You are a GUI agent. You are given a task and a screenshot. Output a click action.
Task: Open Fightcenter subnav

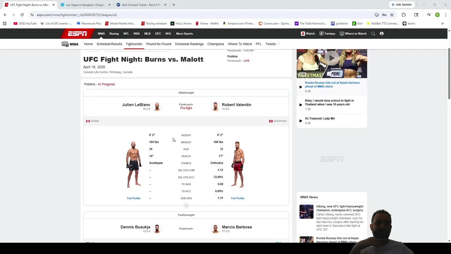134,44
